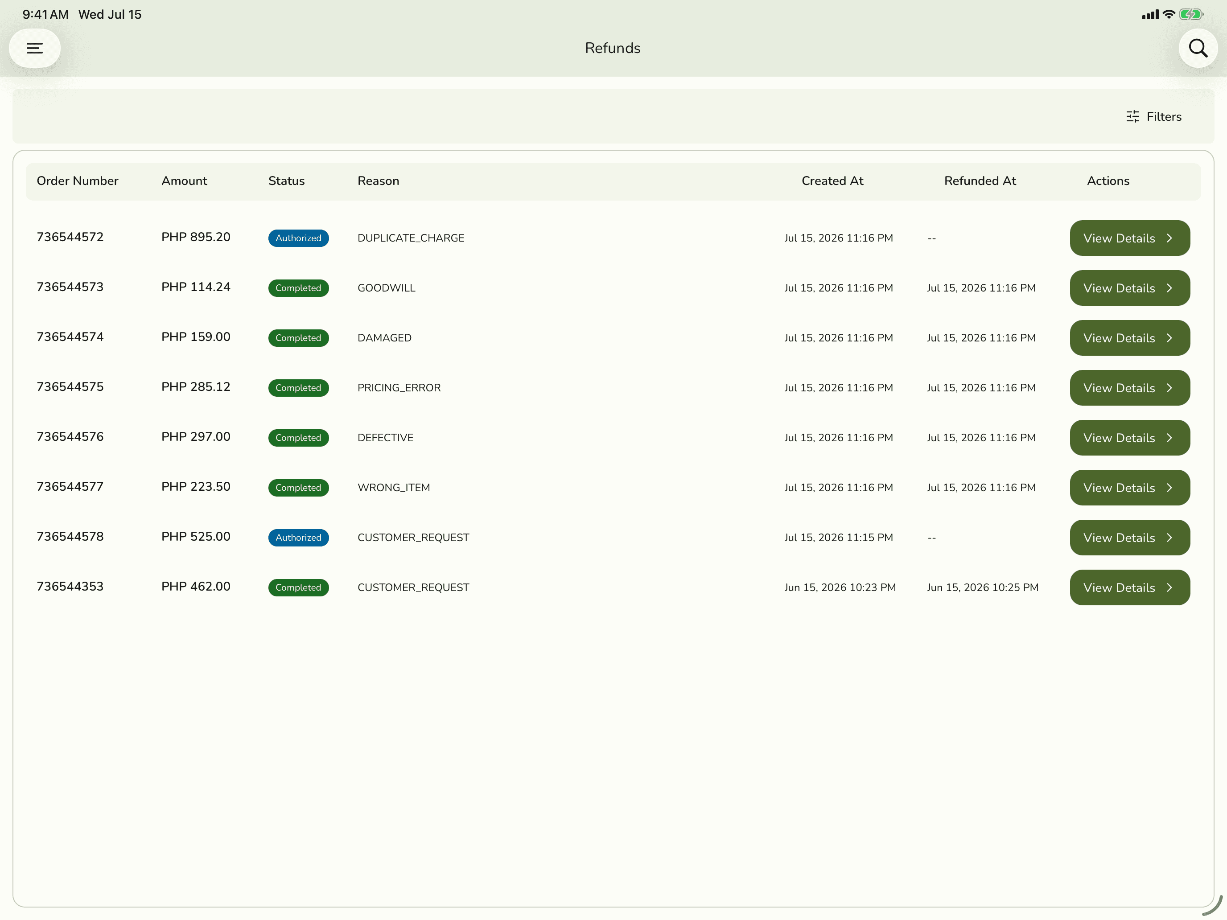Open the Filters panel
Screen dimensions: 1227x920
pyautogui.click(x=1154, y=116)
